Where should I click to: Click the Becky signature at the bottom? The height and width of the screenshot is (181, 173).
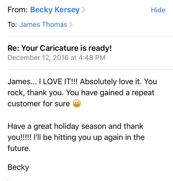(x=18, y=167)
